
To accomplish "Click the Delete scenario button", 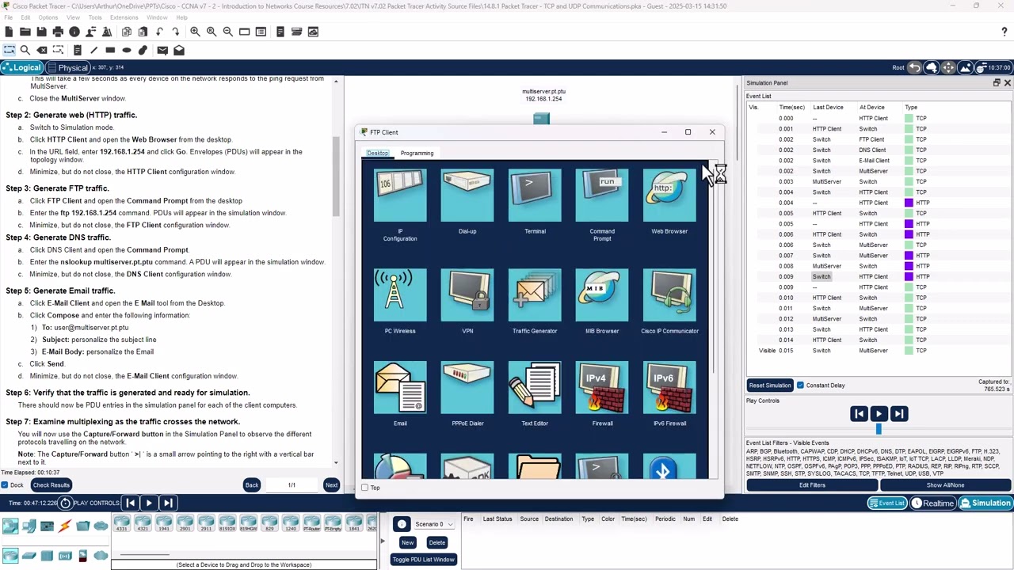I will tap(436, 542).
